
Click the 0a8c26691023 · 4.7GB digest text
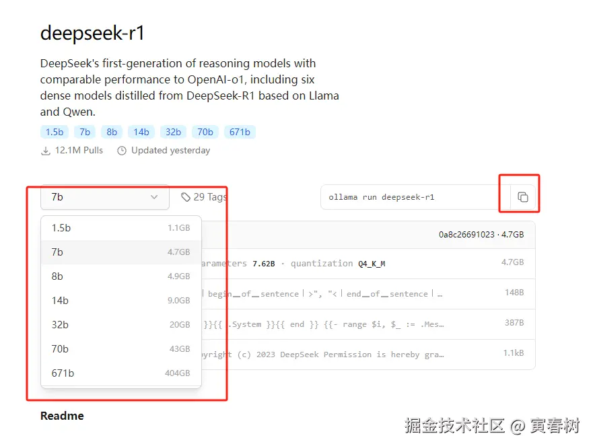(481, 234)
